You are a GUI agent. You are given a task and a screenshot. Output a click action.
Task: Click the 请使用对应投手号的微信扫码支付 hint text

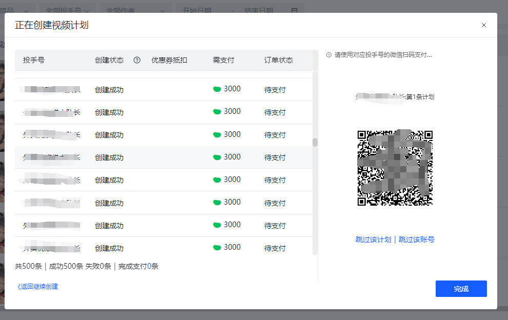(x=383, y=55)
